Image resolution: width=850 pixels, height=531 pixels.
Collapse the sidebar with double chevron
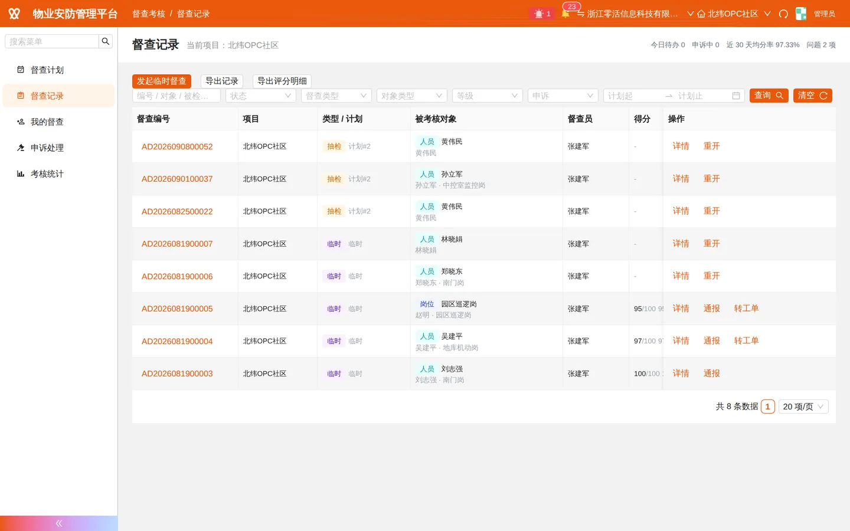click(x=59, y=523)
